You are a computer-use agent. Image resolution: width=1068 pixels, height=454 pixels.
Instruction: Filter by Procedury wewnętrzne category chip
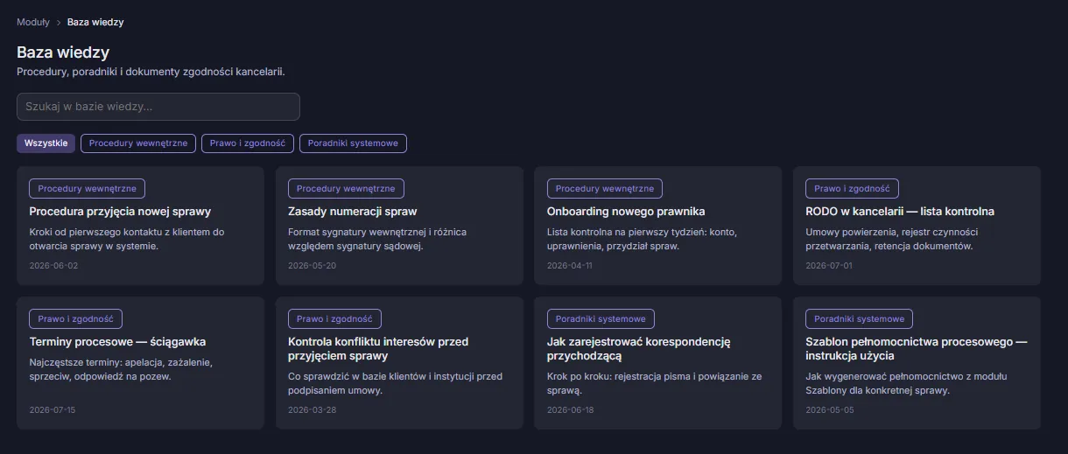138,143
